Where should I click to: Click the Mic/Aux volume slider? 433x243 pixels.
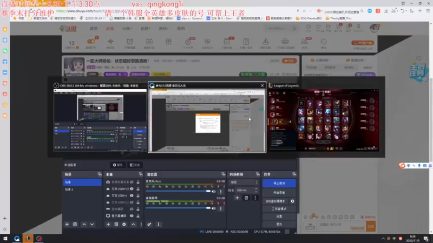pyautogui.click(x=178, y=191)
